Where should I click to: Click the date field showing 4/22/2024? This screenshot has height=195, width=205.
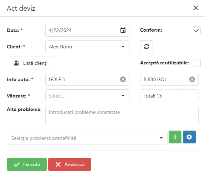click(87, 30)
